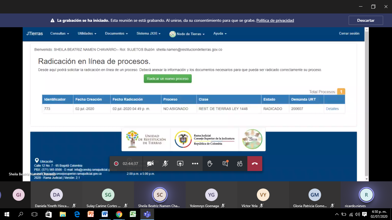The width and height of the screenshot is (392, 220).
Task: Dismiss the recording notice with Descartar
Action: pos(366,20)
